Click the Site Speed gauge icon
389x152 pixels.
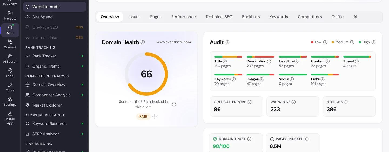point(28,17)
